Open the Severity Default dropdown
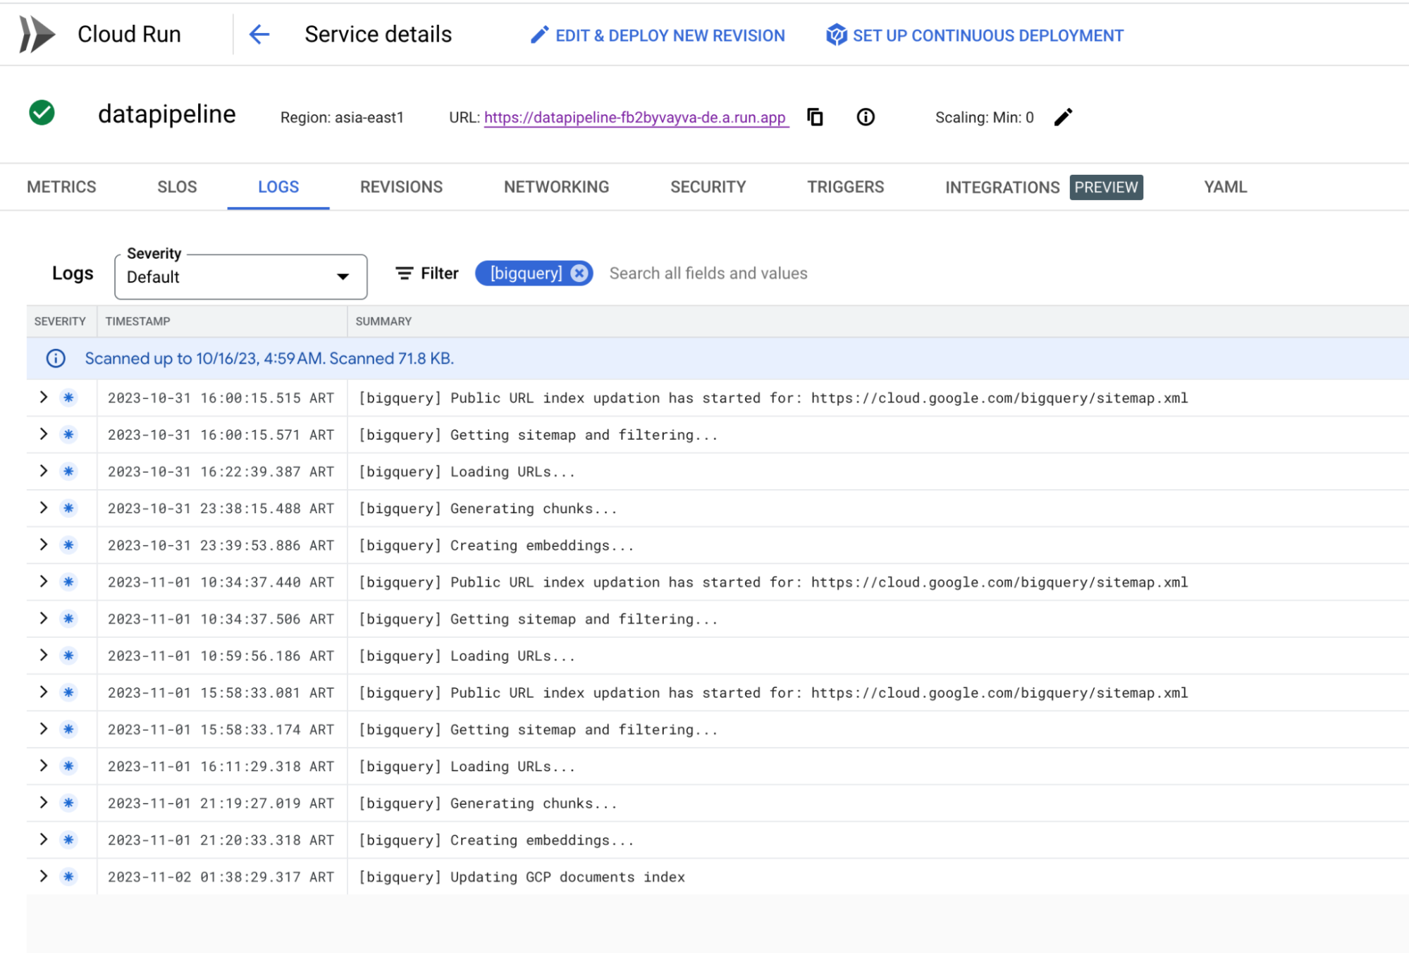The image size is (1409, 953). (x=240, y=277)
